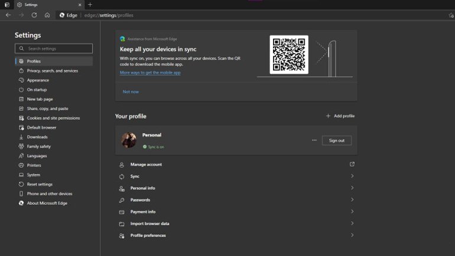Click the Sign out button
455x256 pixels.
pos(336,140)
